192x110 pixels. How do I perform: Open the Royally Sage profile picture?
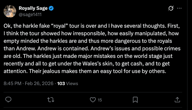[10, 11]
